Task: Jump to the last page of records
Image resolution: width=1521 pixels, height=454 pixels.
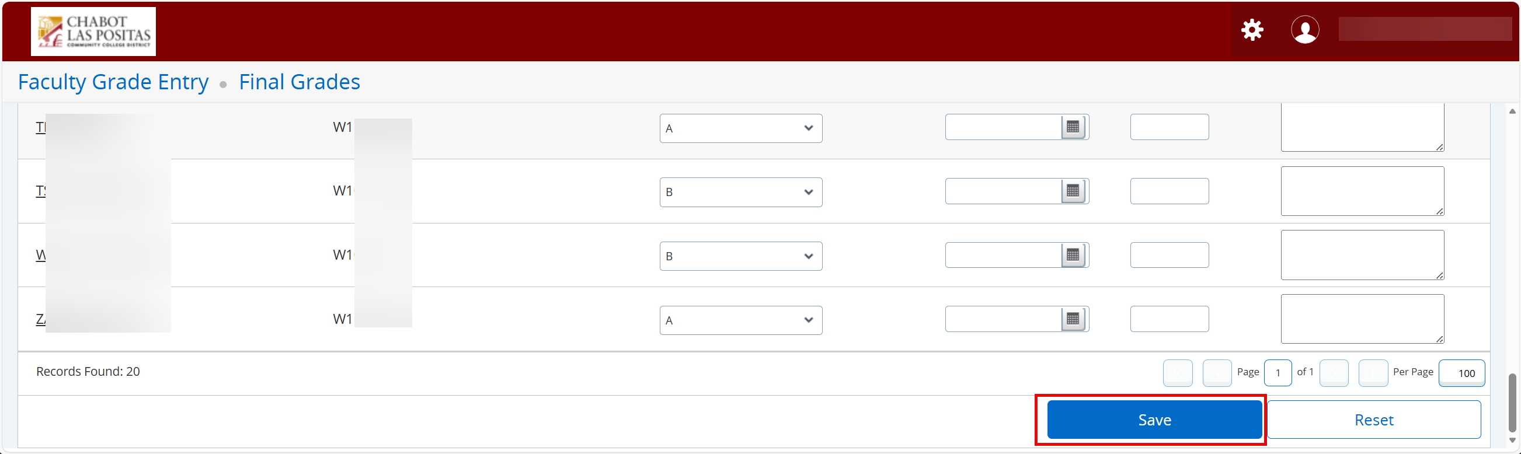Action: coord(1373,373)
